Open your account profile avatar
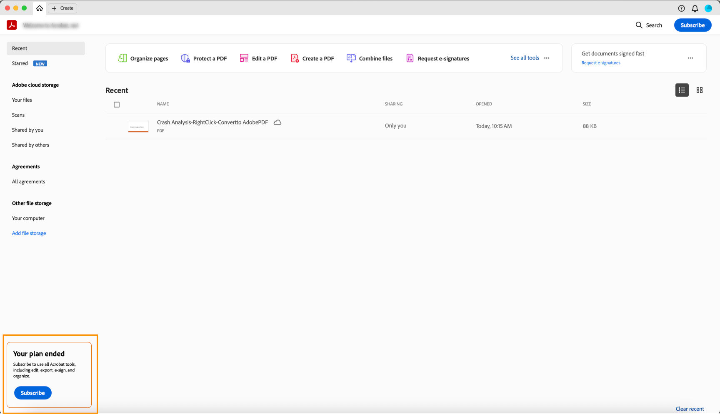 coord(708,8)
